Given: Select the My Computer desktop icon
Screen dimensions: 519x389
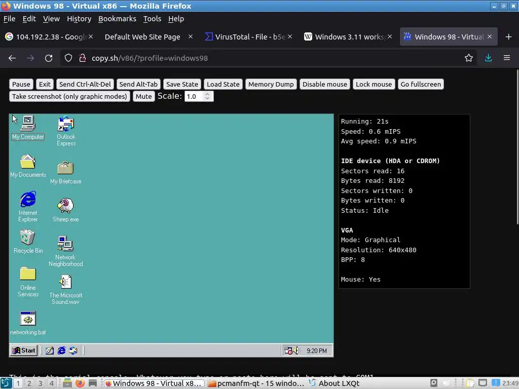Looking at the screenshot, I should (28, 128).
